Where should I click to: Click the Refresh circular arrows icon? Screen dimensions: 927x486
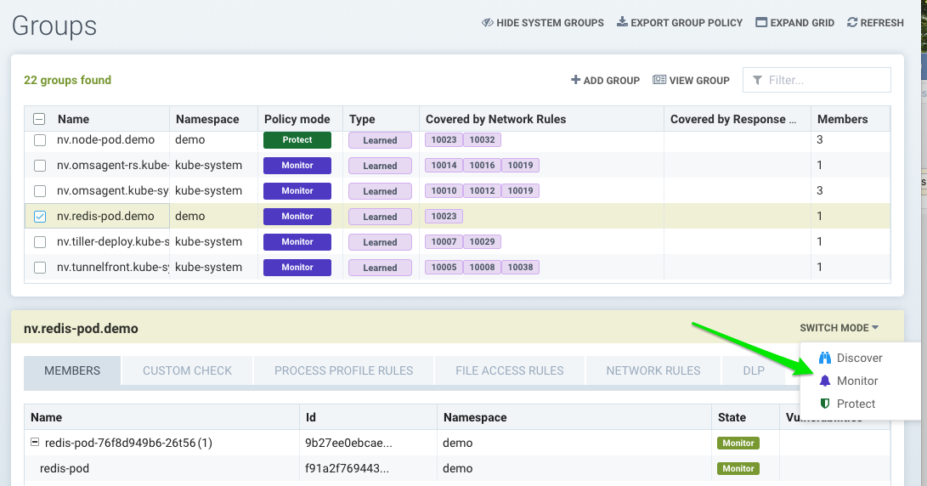click(852, 23)
